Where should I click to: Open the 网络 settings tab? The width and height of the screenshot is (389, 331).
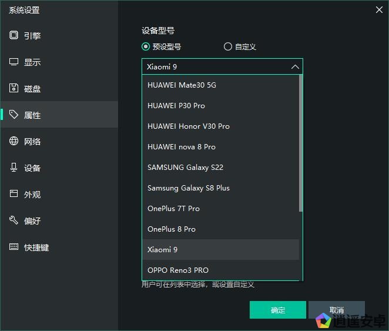(x=59, y=141)
